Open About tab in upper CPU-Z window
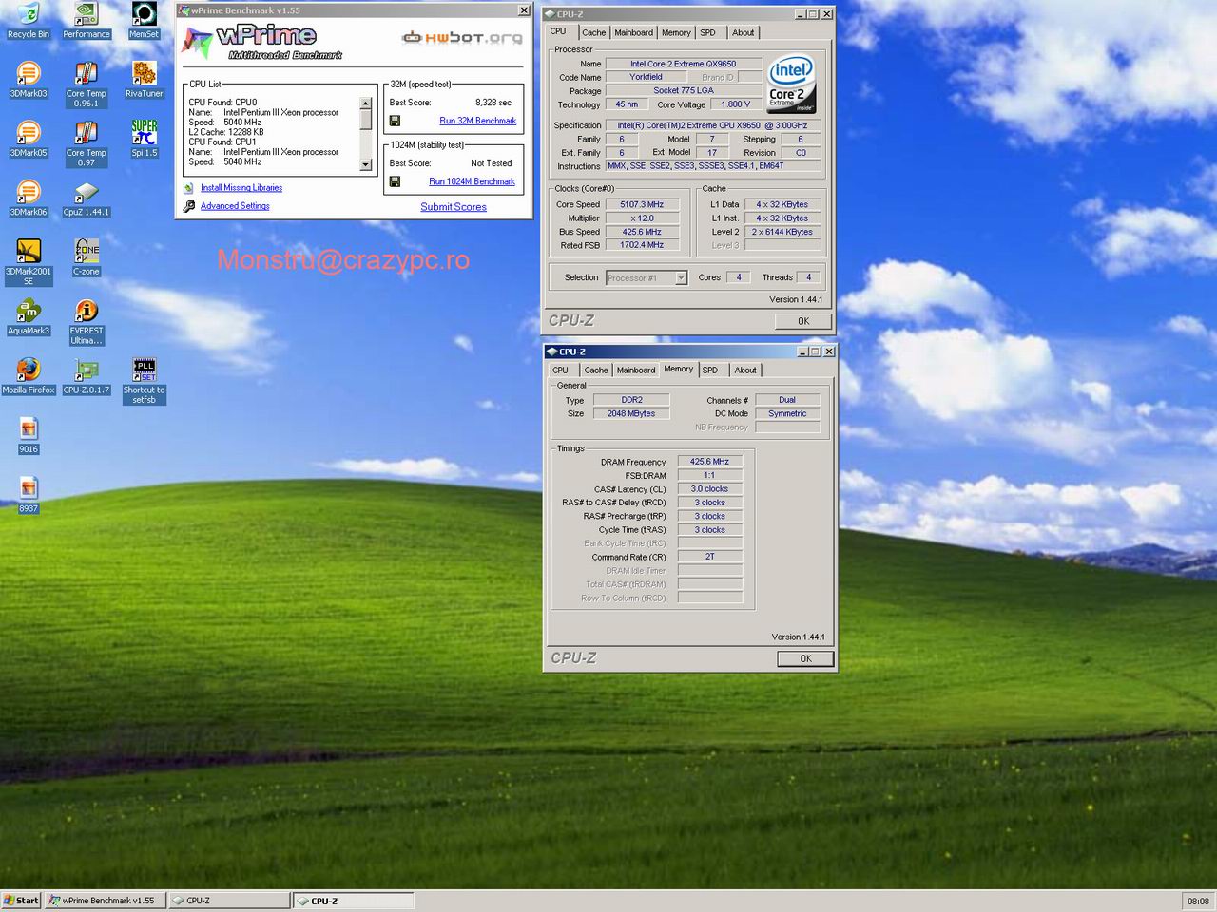The width and height of the screenshot is (1217, 912). (743, 32)
